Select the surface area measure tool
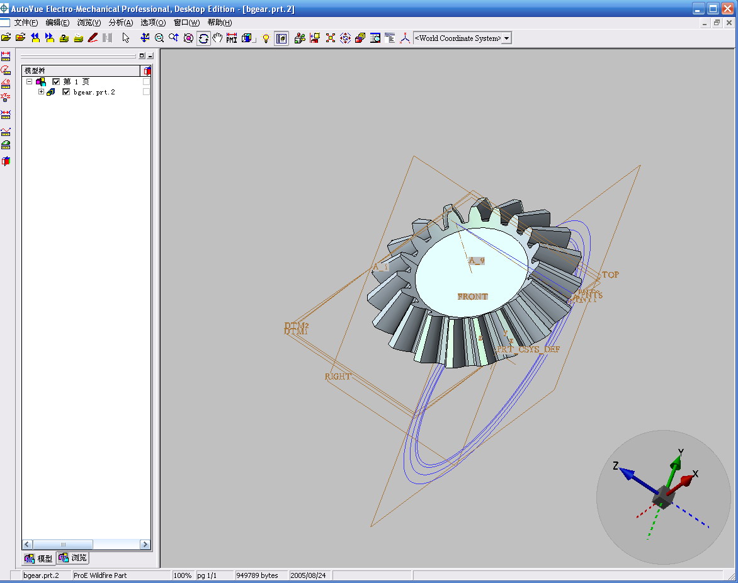Viewport: 738px width, 583px height. 6,145
